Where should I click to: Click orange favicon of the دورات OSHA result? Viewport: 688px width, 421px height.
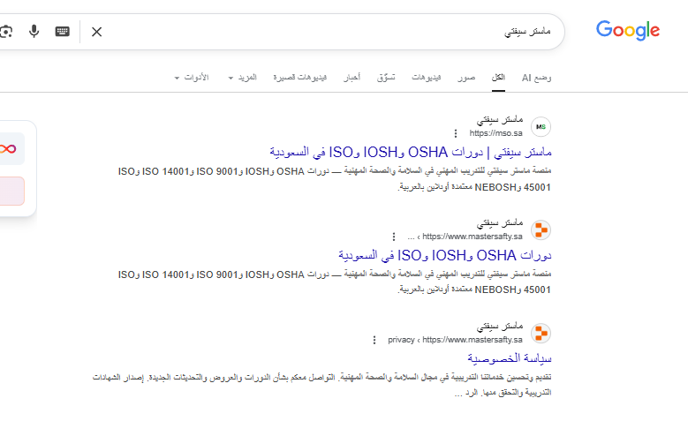pyautogui.click(x=541, y=229)
